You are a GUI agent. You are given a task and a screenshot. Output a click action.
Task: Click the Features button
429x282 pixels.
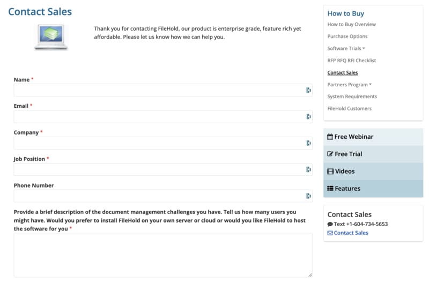(373, 189)
